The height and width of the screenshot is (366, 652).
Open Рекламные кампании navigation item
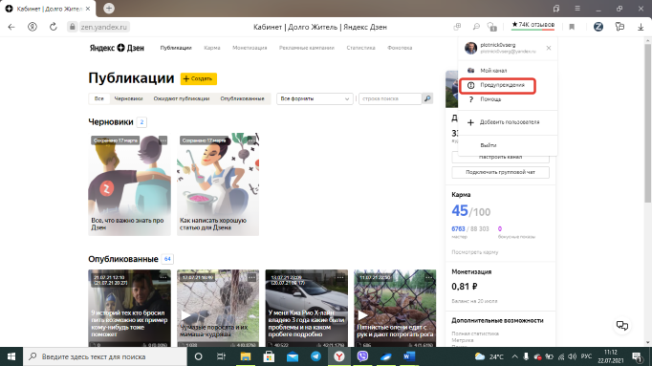(x=307, y=48)
